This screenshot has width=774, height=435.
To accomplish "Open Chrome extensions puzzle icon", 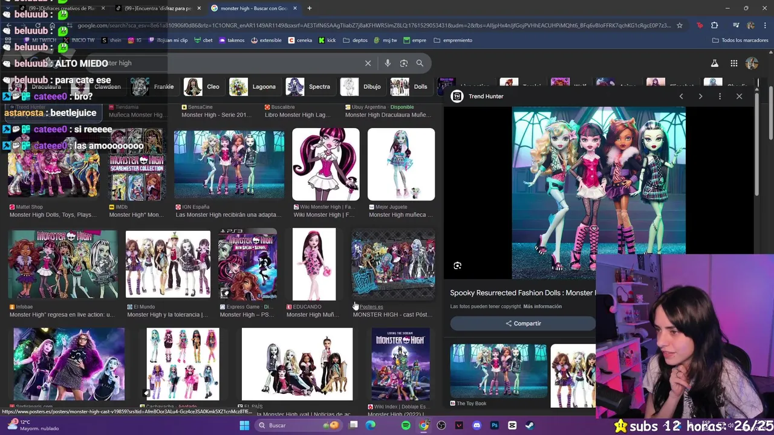I will pyautogui.click(x=715, y=25).
